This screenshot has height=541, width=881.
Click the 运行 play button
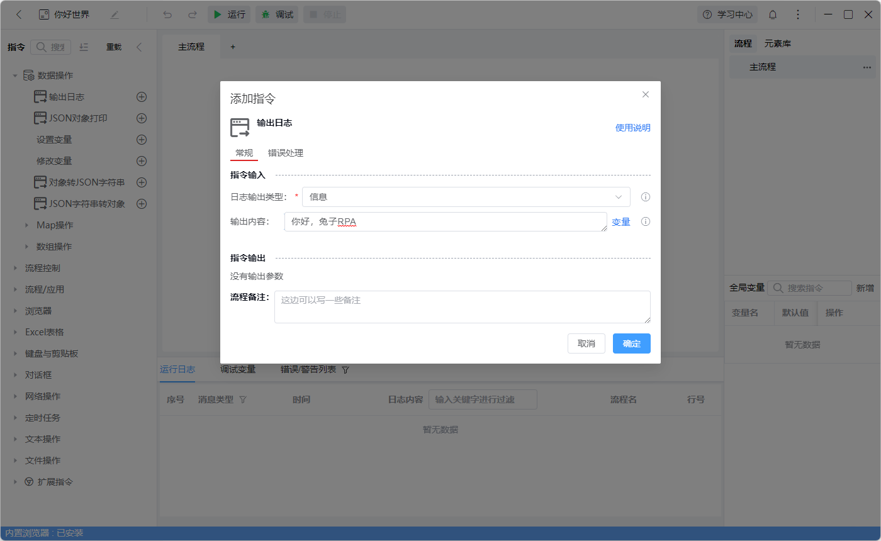point(229,14)
